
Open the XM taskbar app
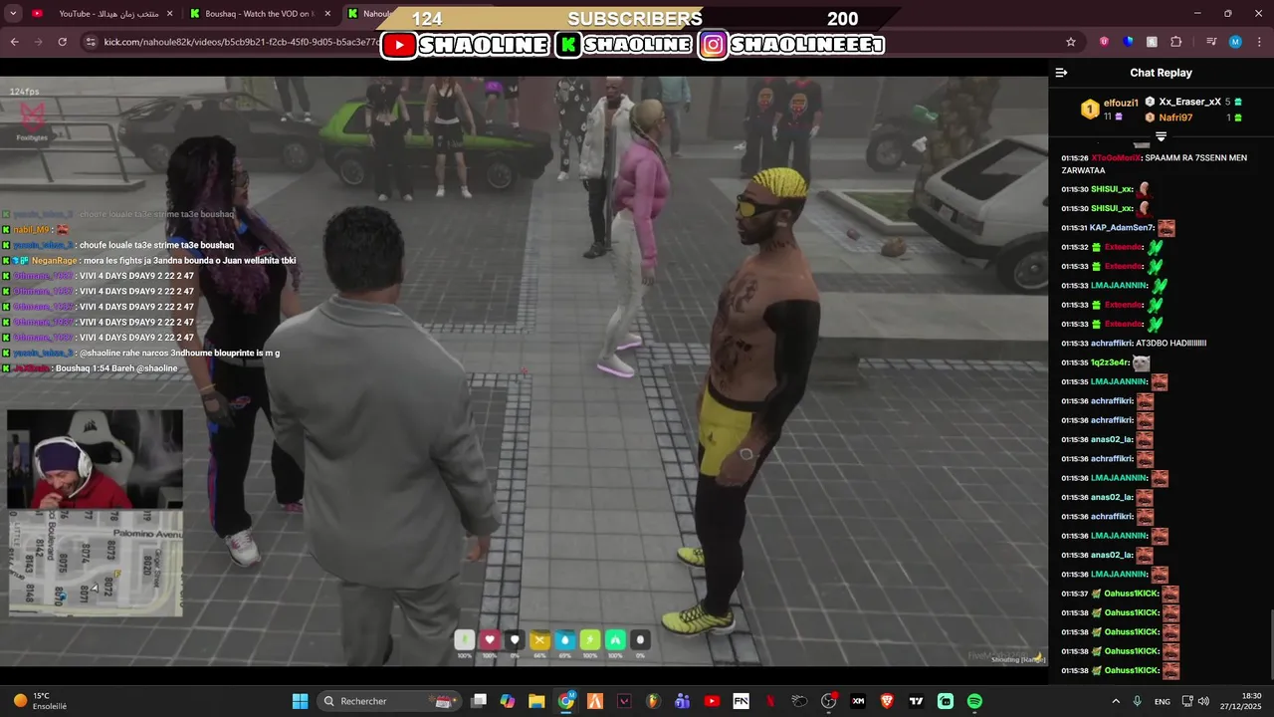858,701
